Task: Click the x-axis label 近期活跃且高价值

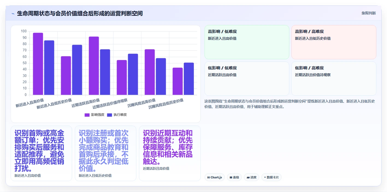Action: point(85,103)
